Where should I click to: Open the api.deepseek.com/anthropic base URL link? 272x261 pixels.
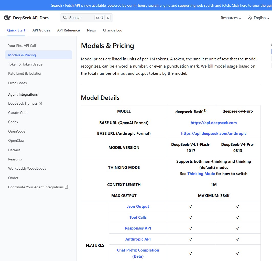(214, 134)
